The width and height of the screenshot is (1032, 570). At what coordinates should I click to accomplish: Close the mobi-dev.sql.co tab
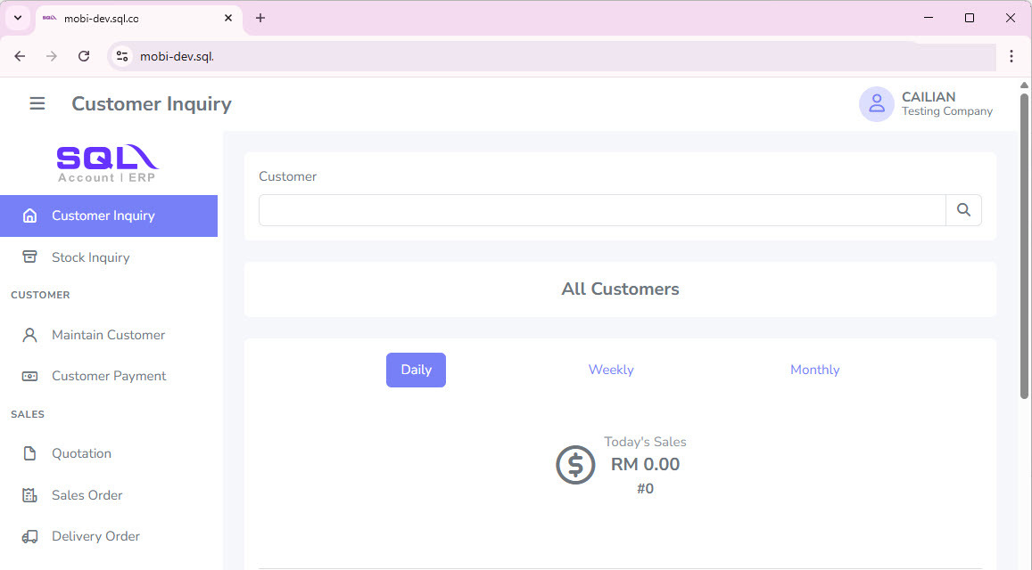point(228,19)
